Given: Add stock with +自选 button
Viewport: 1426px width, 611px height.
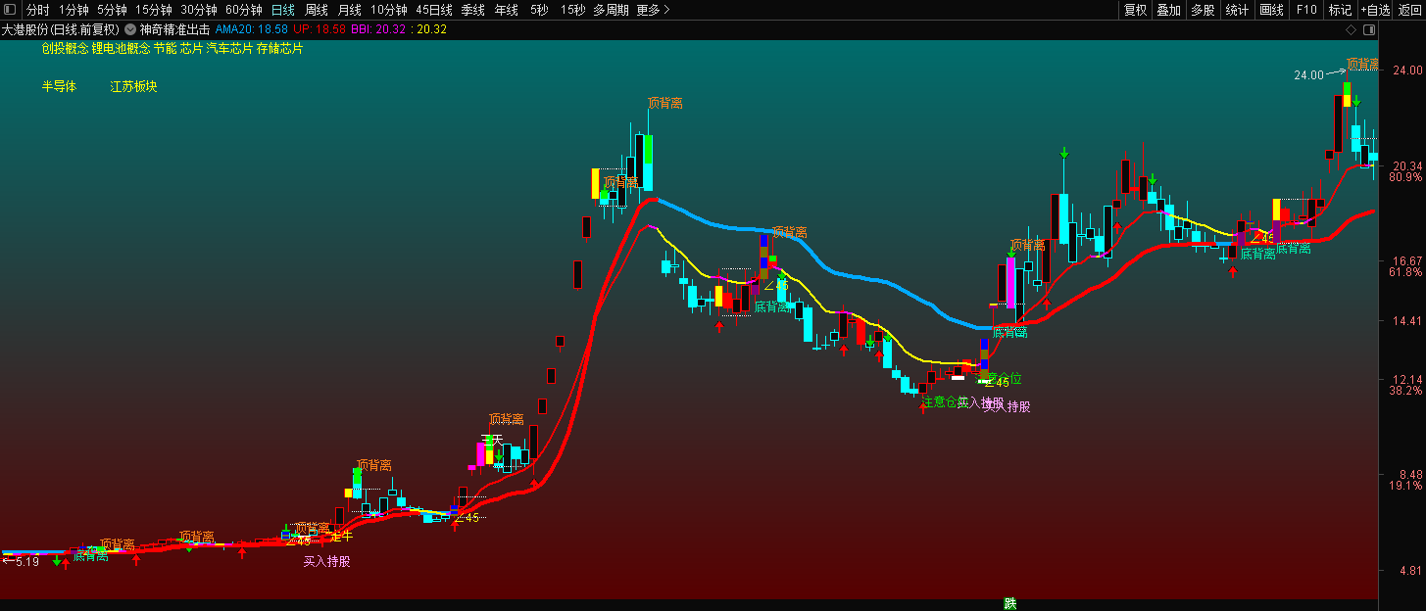Looking at the screenshot, I should [1375, 10].
